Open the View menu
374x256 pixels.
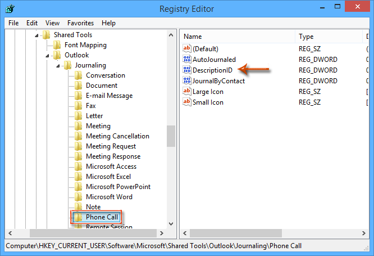tap(52, 23)
